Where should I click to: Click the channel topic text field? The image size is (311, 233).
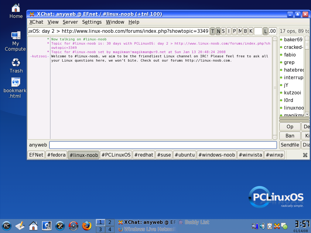coord(119,31)
